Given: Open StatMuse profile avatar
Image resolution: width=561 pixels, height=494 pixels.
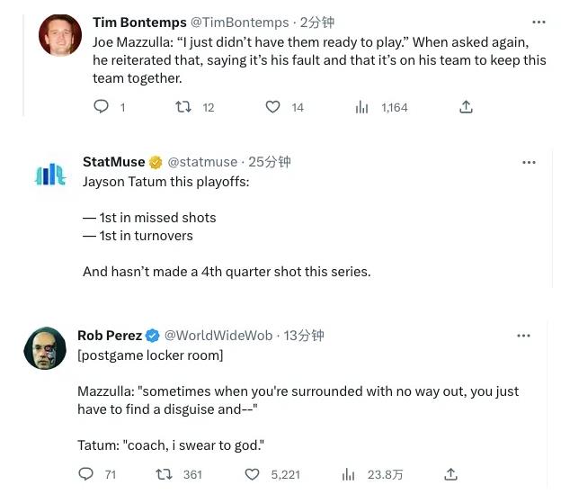Looking at the screenshot, I should (50, 175).
